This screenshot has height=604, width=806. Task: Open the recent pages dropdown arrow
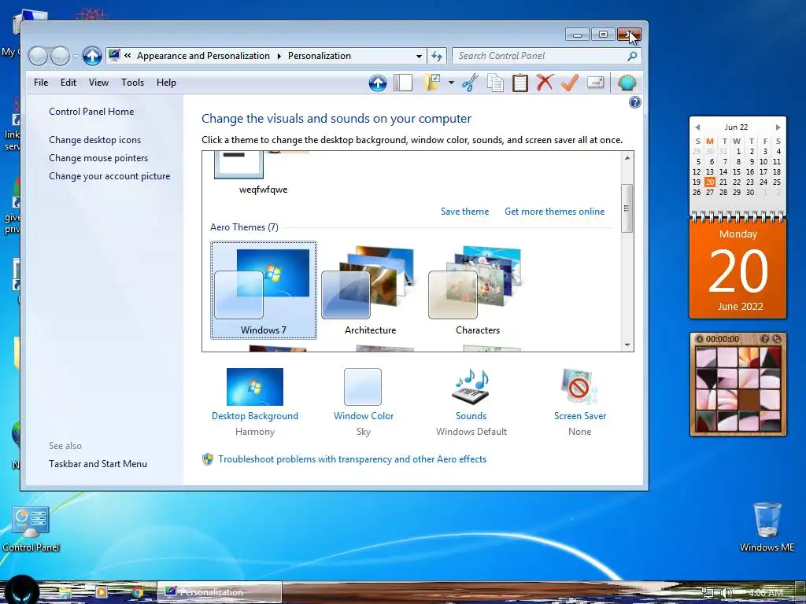76,56
